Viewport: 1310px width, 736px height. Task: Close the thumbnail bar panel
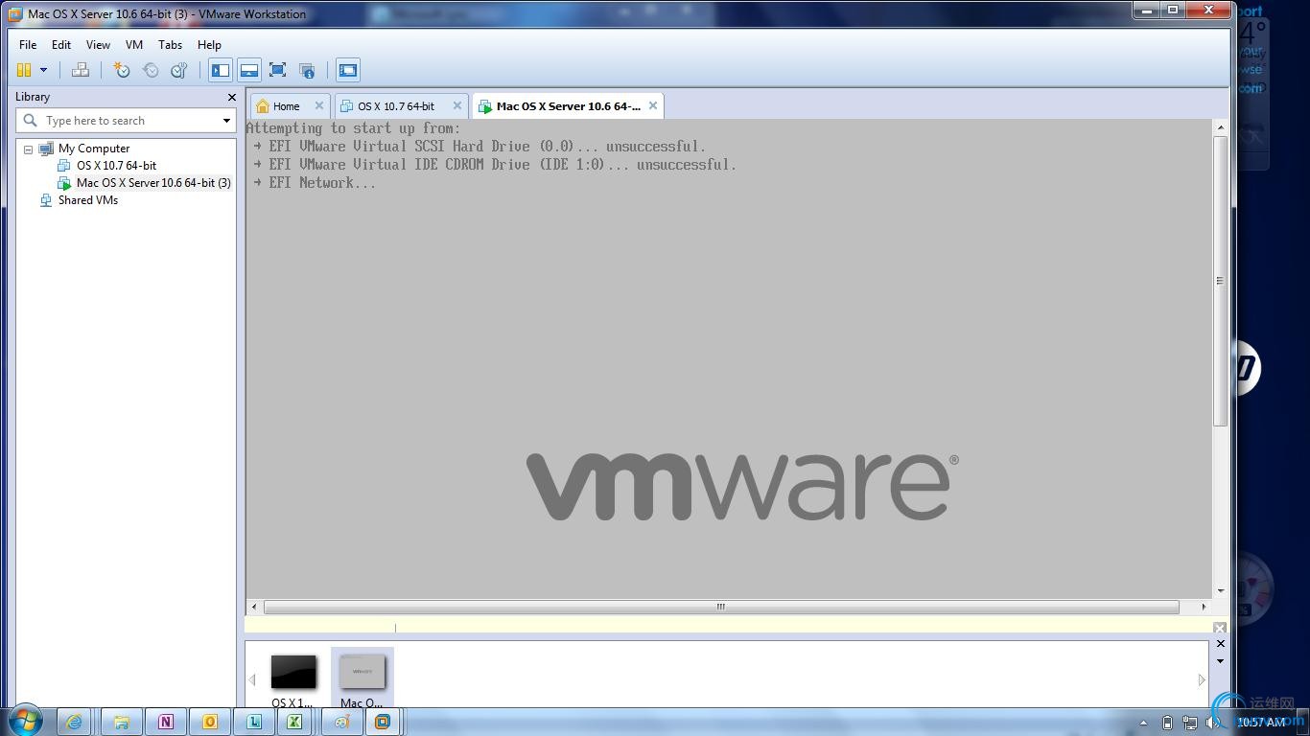coord(1220,644)
